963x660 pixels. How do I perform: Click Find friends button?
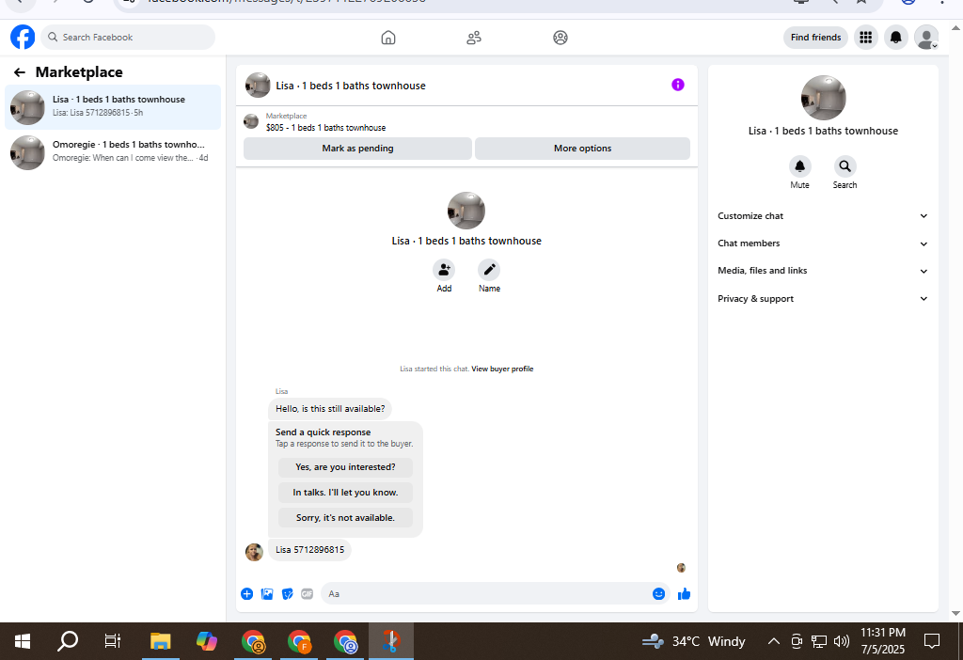[x=815, y=38]
